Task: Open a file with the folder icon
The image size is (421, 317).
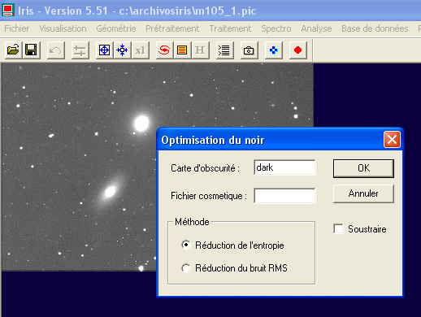Action: pyautogui.click(x=13, y=50)
